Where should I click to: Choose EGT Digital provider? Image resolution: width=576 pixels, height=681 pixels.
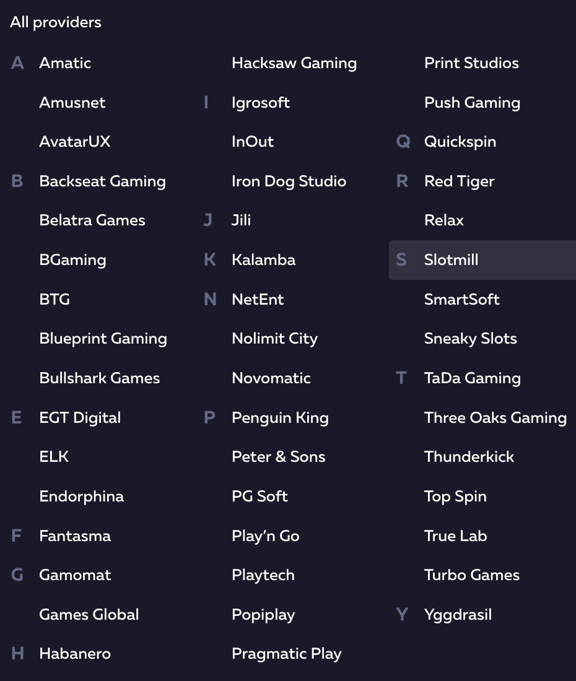80,418
